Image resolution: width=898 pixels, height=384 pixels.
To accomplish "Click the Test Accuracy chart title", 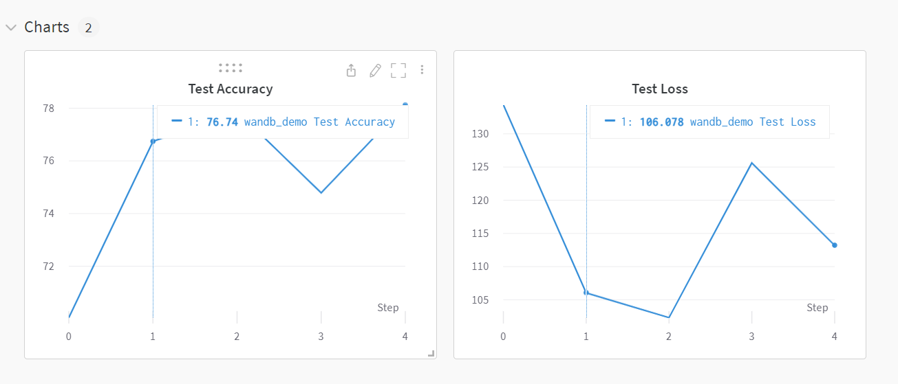I will (x=231, y=89).
